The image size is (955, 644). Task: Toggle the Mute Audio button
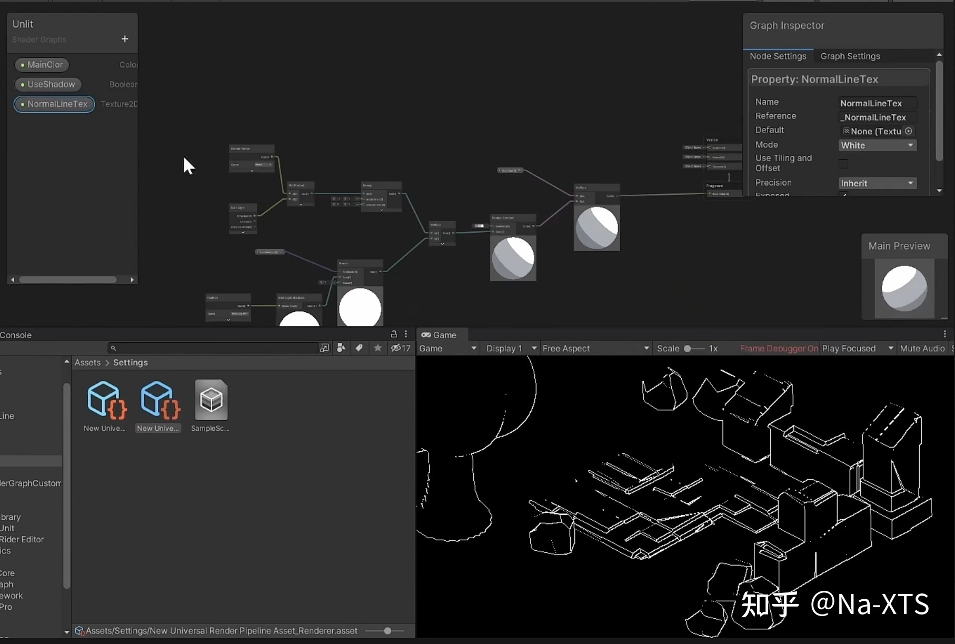point(922,349)
